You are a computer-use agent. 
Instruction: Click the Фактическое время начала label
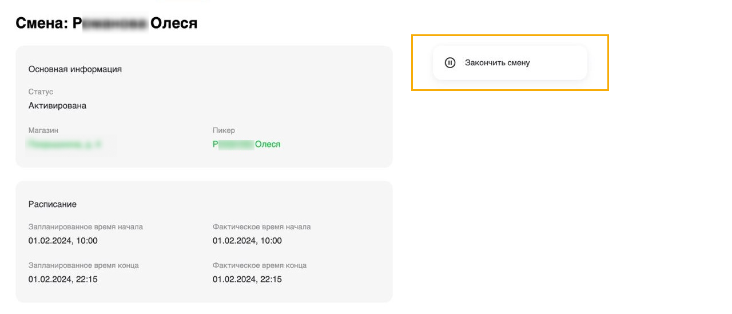(261, 227)
